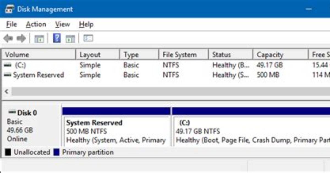Select the System Reserved volume name in list
The image size is (330, 173).
(x=38, y=75)
